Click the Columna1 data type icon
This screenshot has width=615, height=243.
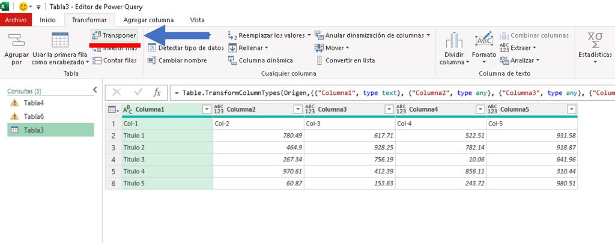click(x=128, y=110)
